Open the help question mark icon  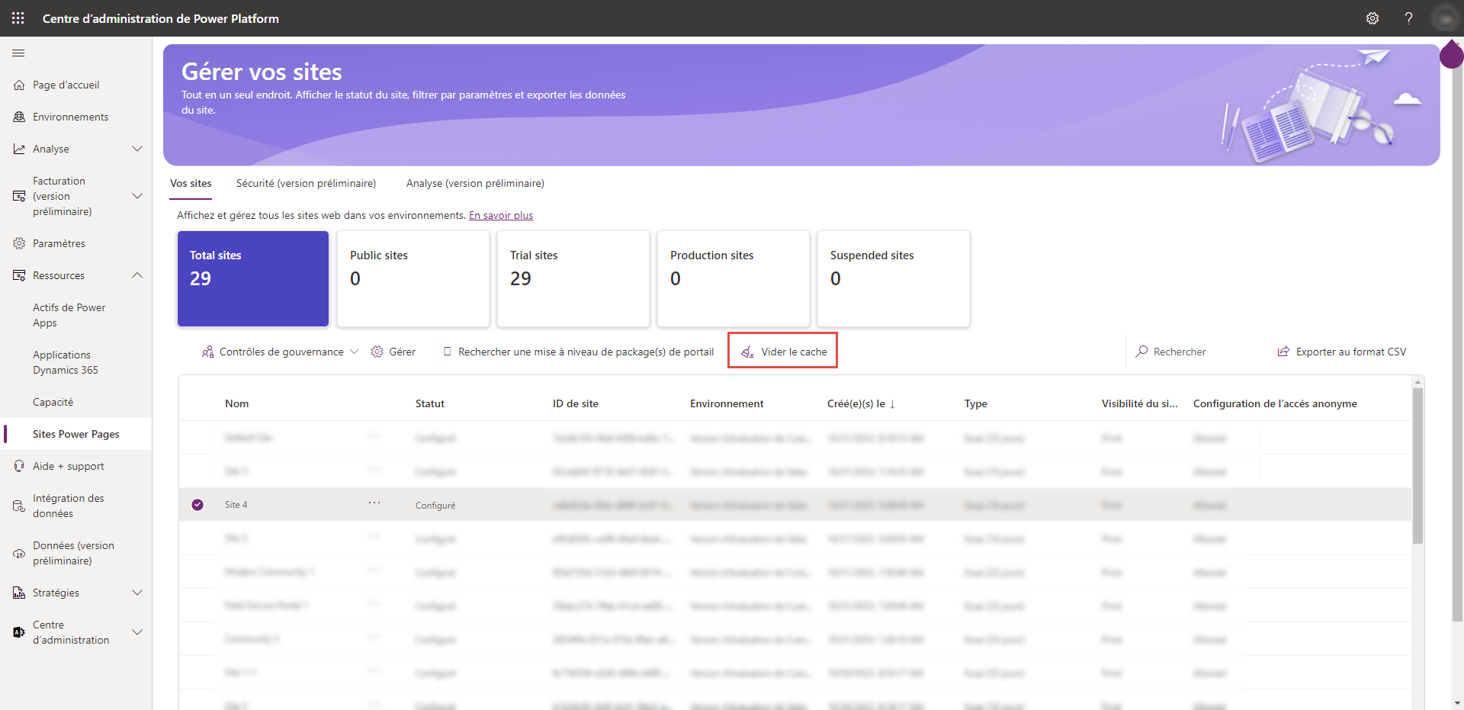(1408, 18)
